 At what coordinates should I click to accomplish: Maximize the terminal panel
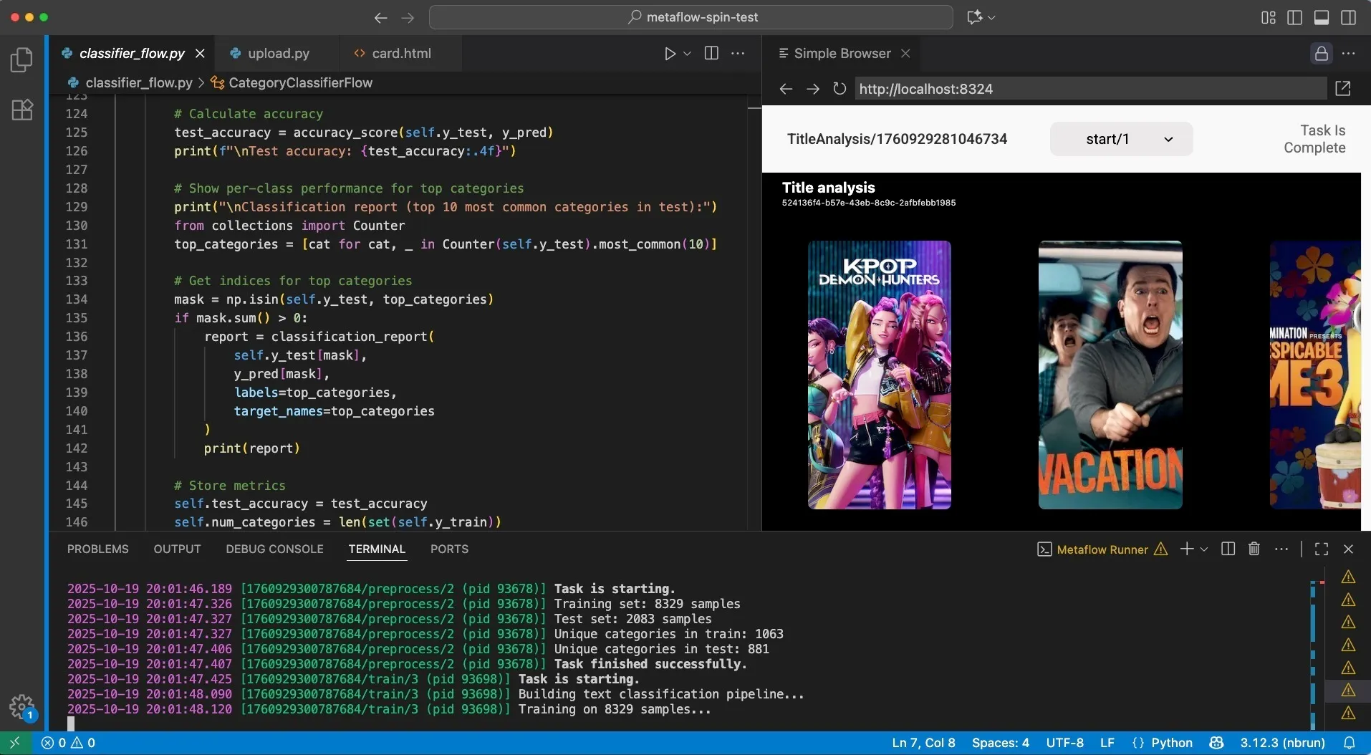pos(1322,549)
